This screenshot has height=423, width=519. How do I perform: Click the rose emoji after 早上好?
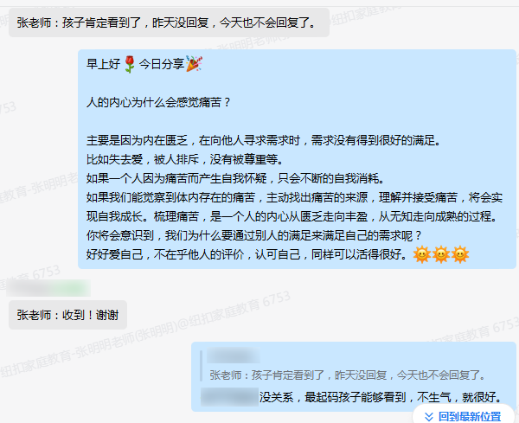[130, 64]
